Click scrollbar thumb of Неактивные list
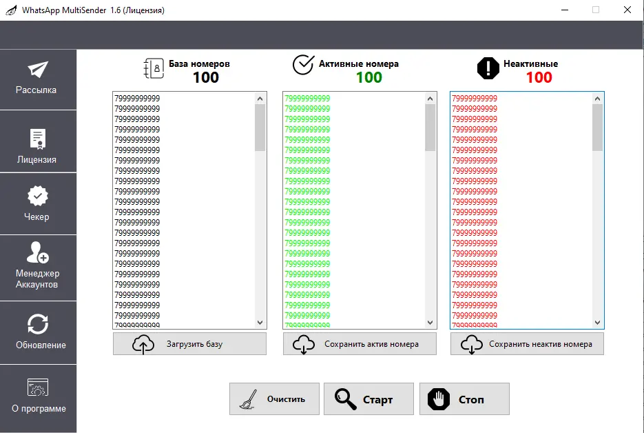This screenshot has width=644, height=433. 598,128
